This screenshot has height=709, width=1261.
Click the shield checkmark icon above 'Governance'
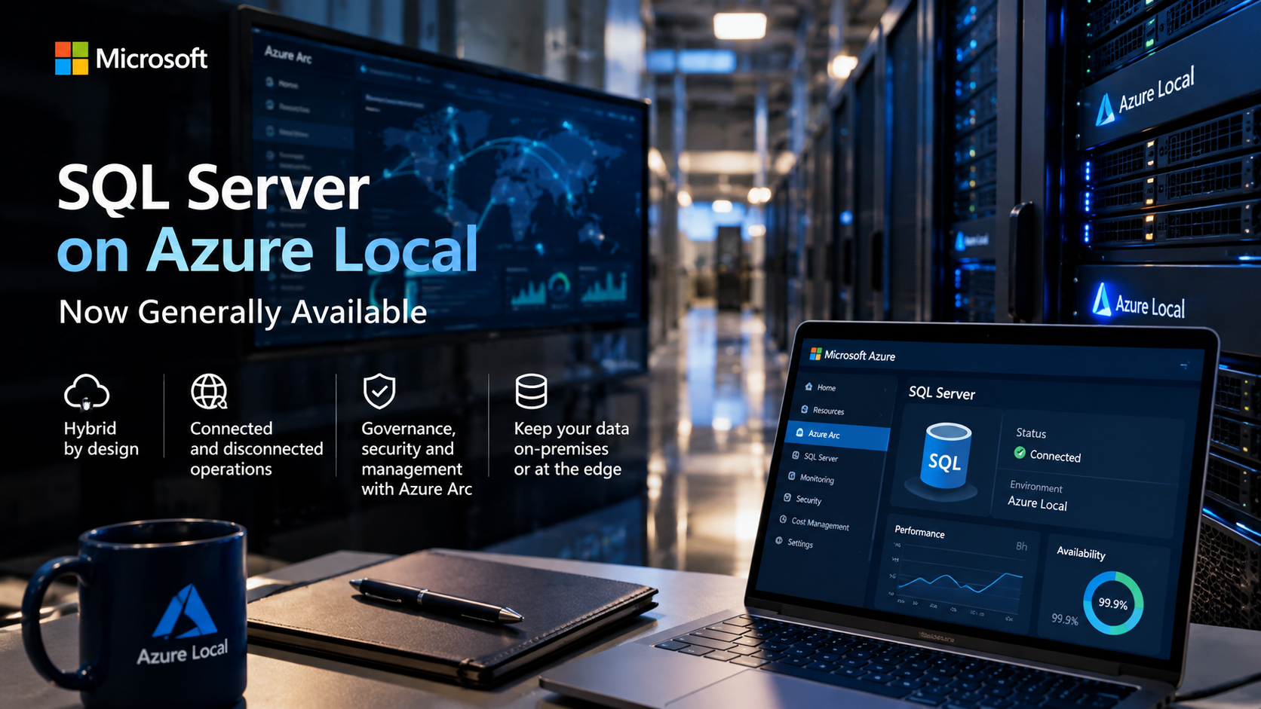click(x=379, y=391)
